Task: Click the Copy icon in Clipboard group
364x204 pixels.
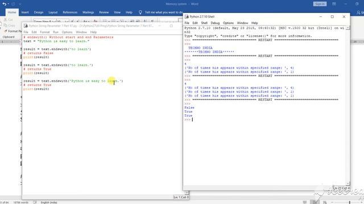Action: point(6,25)
